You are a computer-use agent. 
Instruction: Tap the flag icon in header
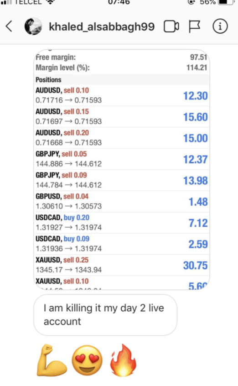[x=194, y=26]
